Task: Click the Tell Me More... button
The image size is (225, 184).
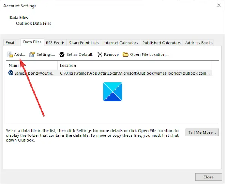Action: pyautogui.click(x=202, y=132)
